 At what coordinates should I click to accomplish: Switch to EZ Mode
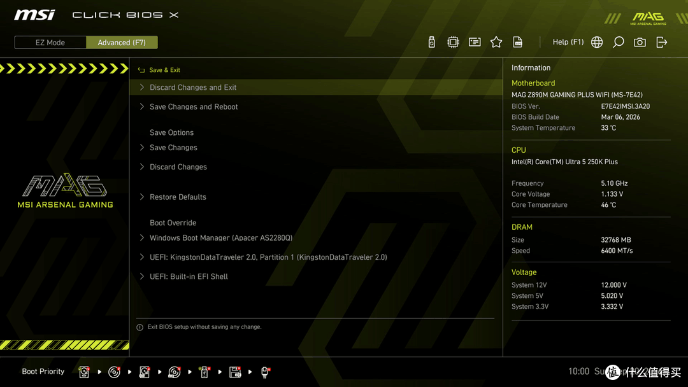[x=50, y=43]
